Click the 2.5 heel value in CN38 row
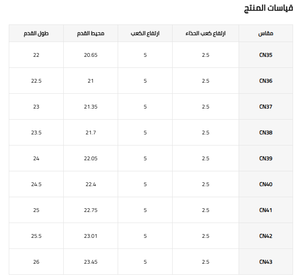 (x=205, y=133)
